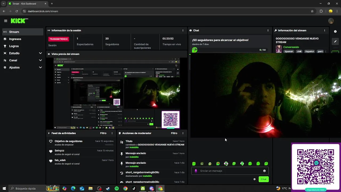
Task: Click the chill tag
Action: [299, 51]
